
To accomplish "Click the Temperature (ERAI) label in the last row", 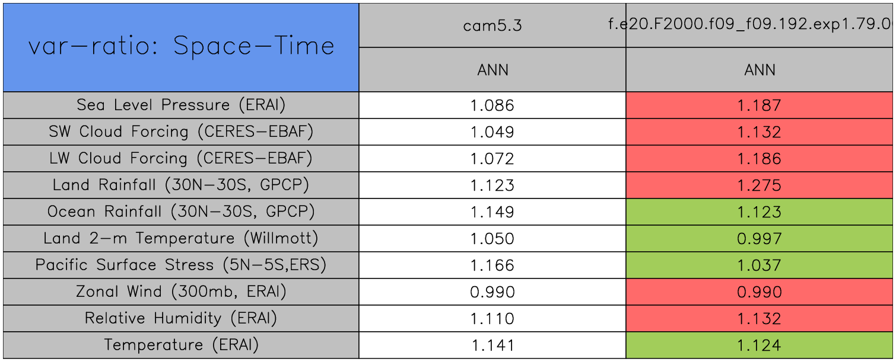I will [x=181, y=345].
